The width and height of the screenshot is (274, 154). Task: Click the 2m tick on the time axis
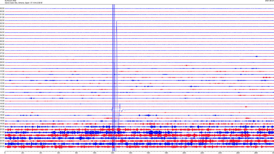coord(23,153)
